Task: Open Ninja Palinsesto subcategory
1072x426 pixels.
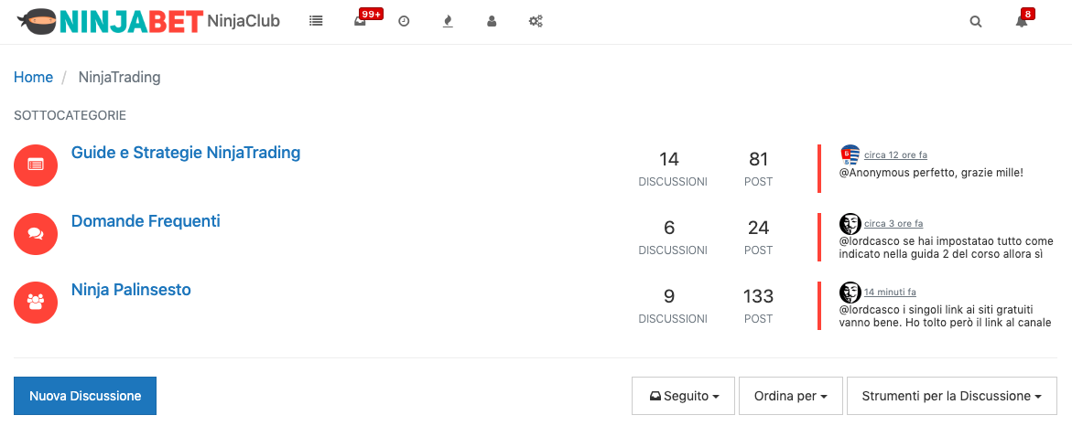Action: [x=131, y=290]
